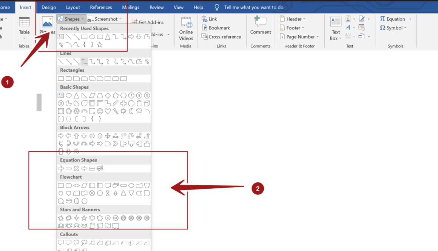
Task: Select the smiley face shape in Basic Shapes
Action: point(100,111)
